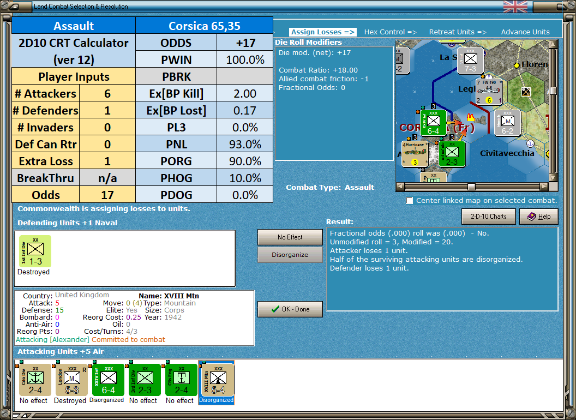Click the mini map scroll up arrow
The width and height of the screenshot is (576, 420).
coord(553,45)
